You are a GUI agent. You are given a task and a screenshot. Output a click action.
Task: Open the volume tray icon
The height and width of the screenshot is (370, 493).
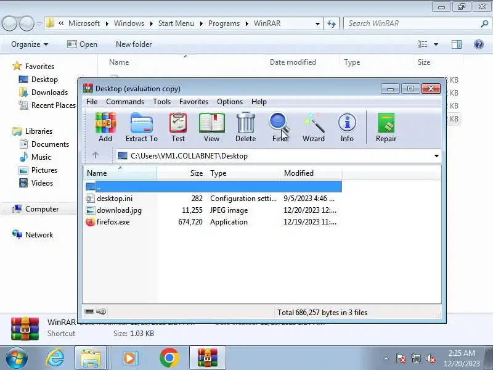(x=430, y=358)
